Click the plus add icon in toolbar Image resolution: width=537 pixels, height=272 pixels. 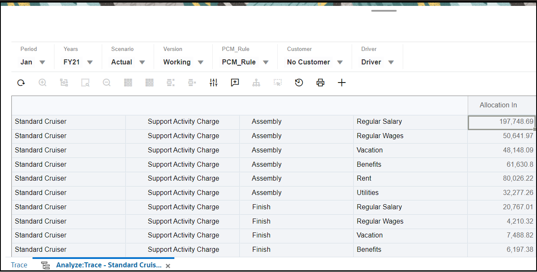coord(342,83)
